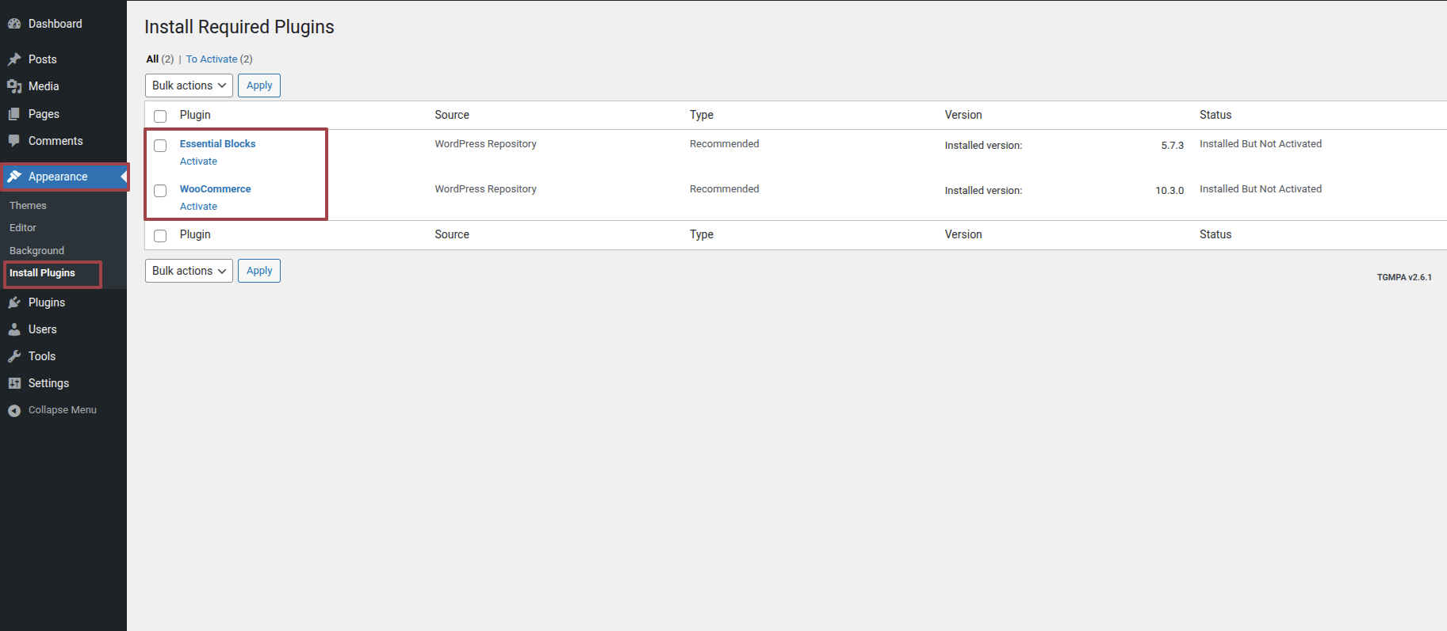This screenshot has height=631, width=1447.
Task: Click the Plugins plug icon
Action: [x=14, y=302]
